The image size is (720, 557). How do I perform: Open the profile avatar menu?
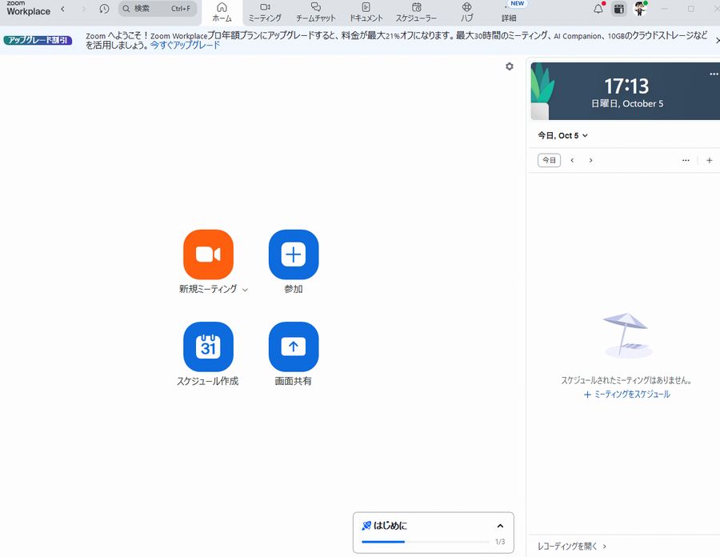point(640,9)
